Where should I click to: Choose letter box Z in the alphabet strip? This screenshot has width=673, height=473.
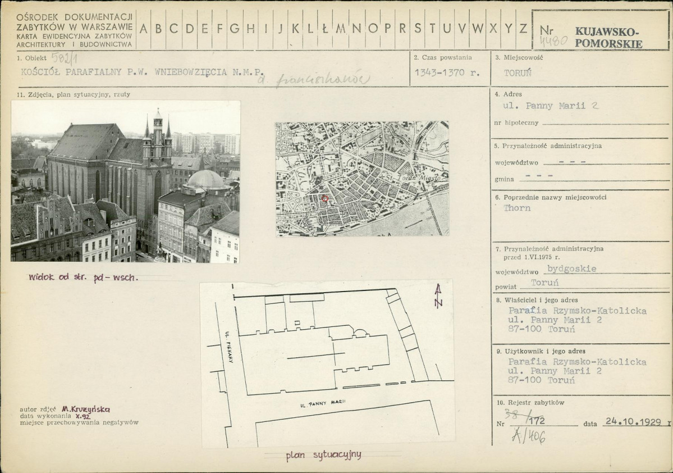523,29
